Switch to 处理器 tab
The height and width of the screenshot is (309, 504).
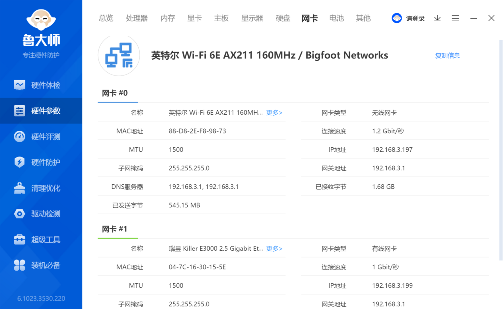pyautogui.click(x=137, y=18)
